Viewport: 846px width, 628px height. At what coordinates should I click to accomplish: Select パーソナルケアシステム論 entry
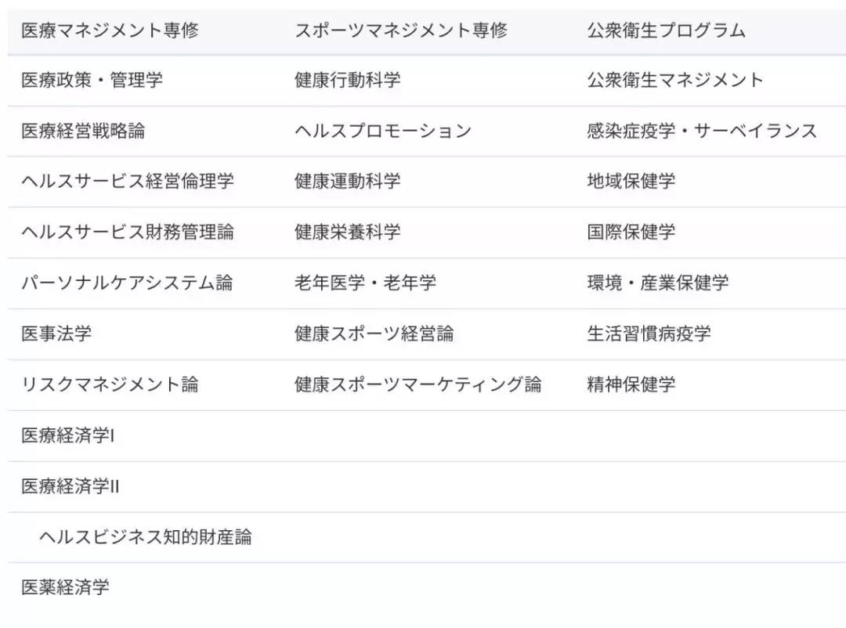click(x=128, y=283)
